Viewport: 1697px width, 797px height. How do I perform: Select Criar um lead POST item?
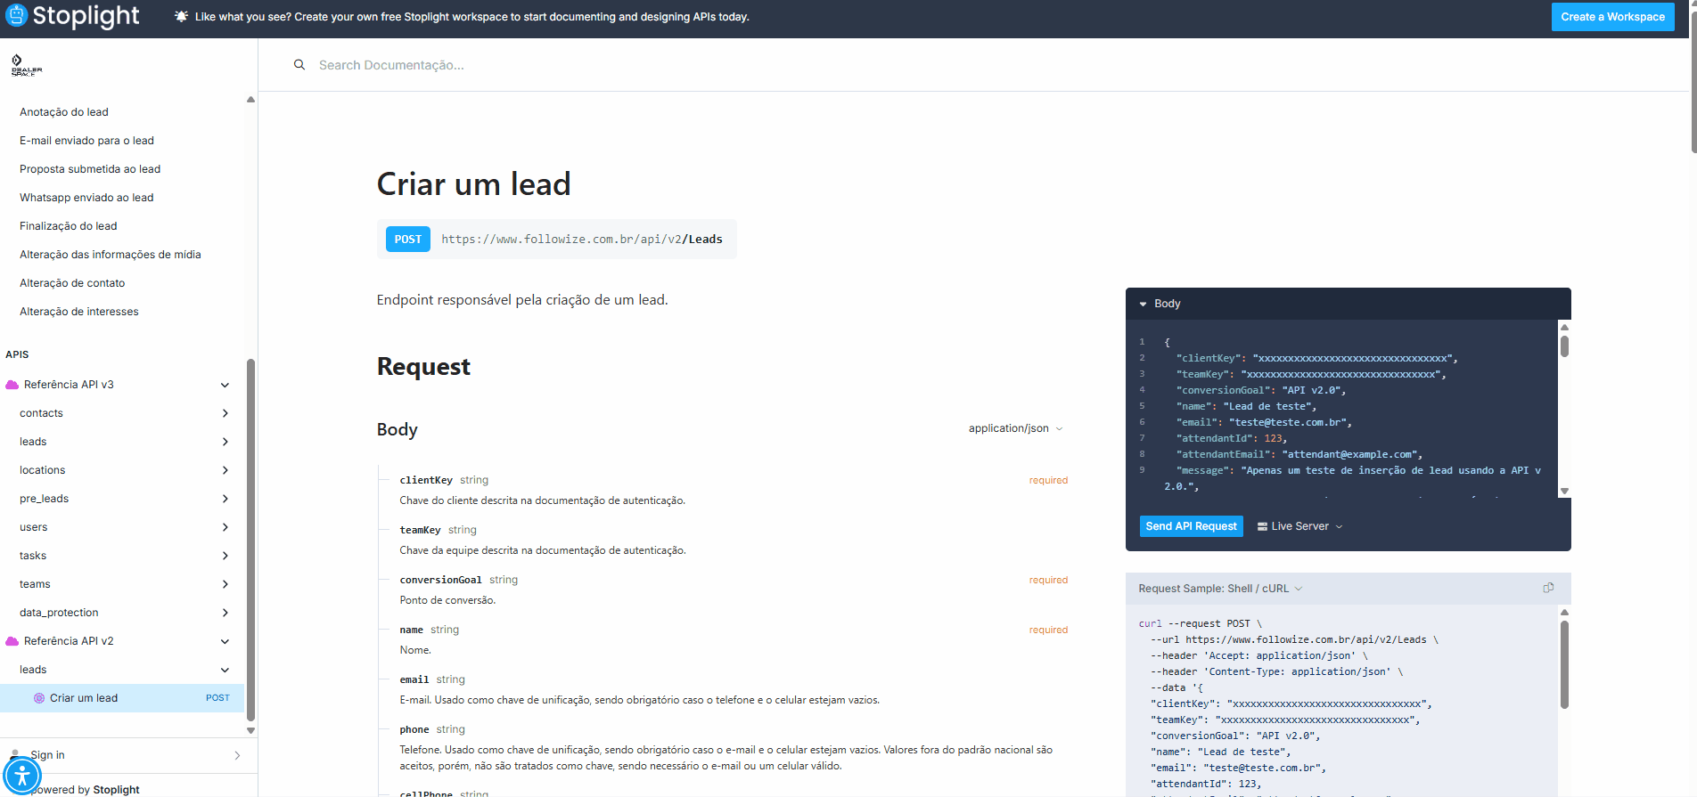[122, 698]
